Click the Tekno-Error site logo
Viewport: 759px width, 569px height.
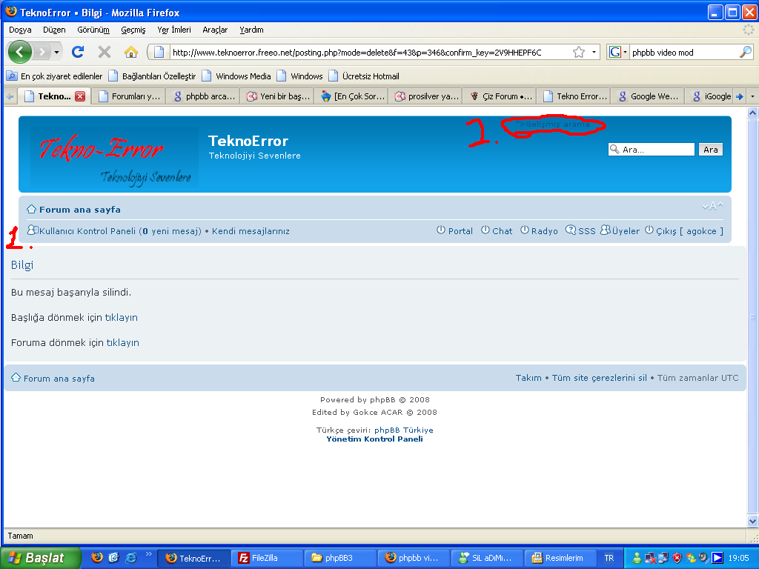(x=114, y=158)
